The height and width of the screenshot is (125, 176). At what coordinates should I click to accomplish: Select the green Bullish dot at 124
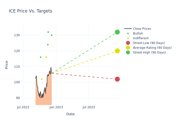[48, 45]
